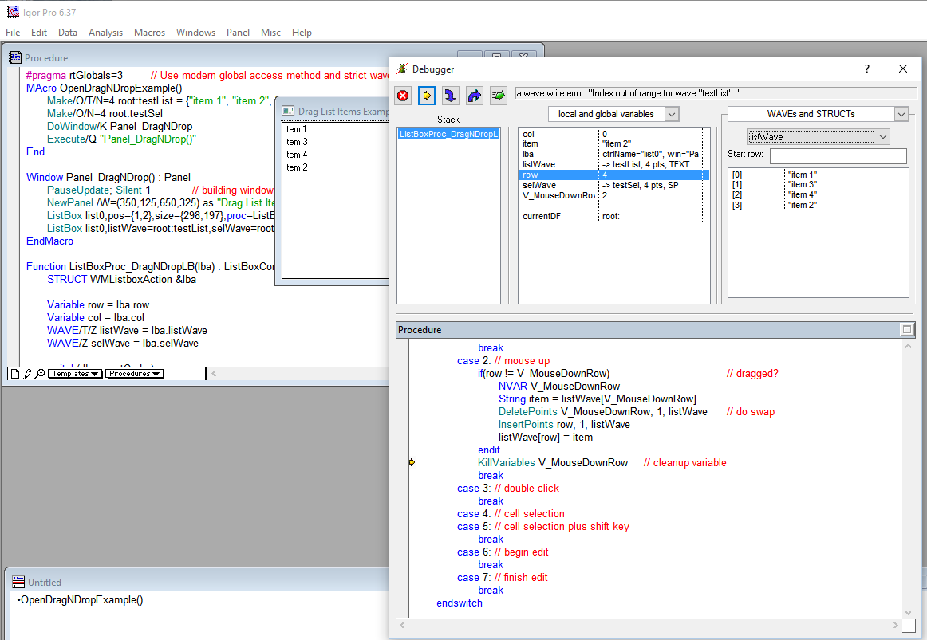Image resolution: width=927 pixels, height=640 pixels.
Task: Click the red Stop button in Debugger
Action: click(403, 96)
